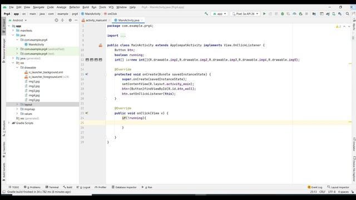The image size is (356, 200).
Task: Click CRLF line separator in status bar
Action: 322,192
